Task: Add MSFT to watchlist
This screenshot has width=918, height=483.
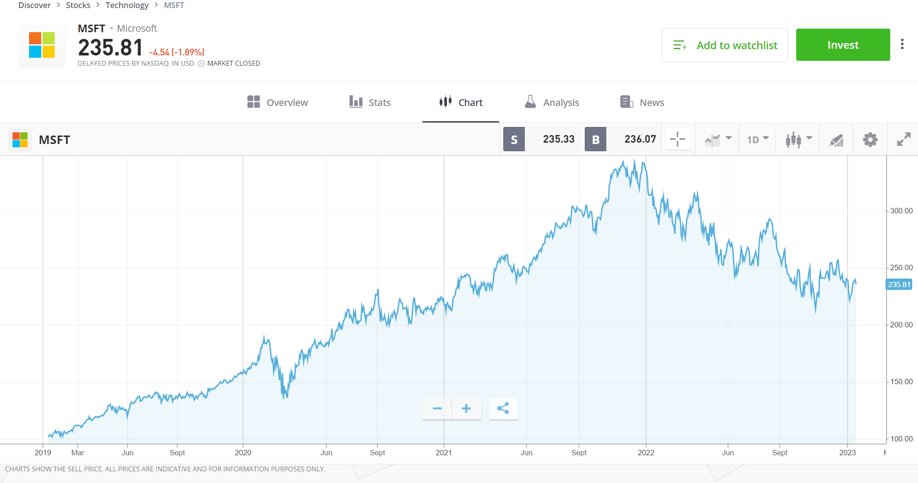Action: [x=725, y=45]
